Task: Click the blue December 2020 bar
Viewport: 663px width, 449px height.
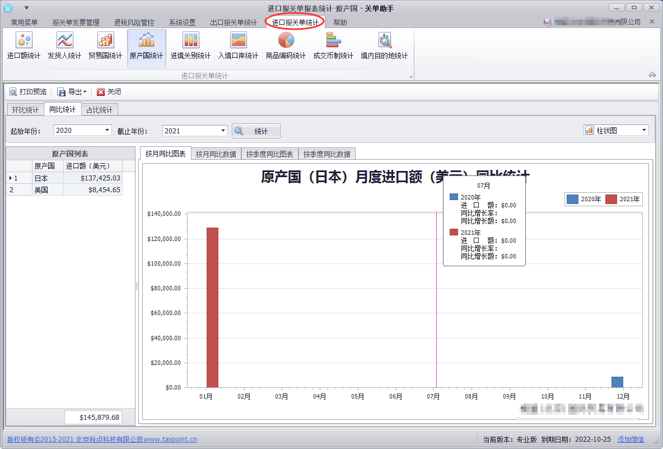Action: tap(617, 382)
